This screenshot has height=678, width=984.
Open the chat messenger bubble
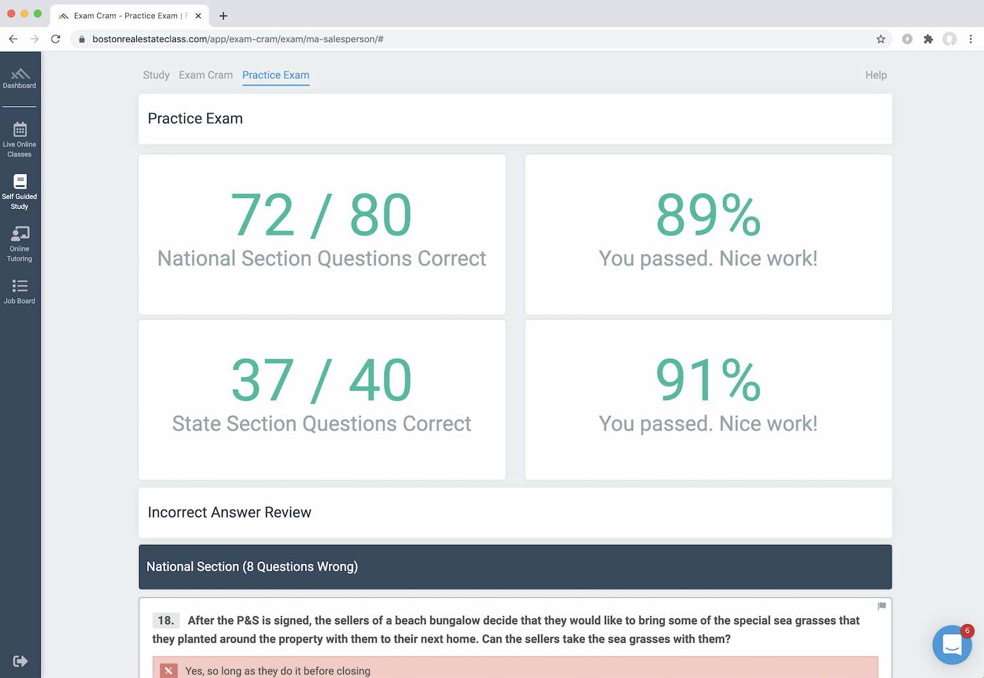click(951, 645)
